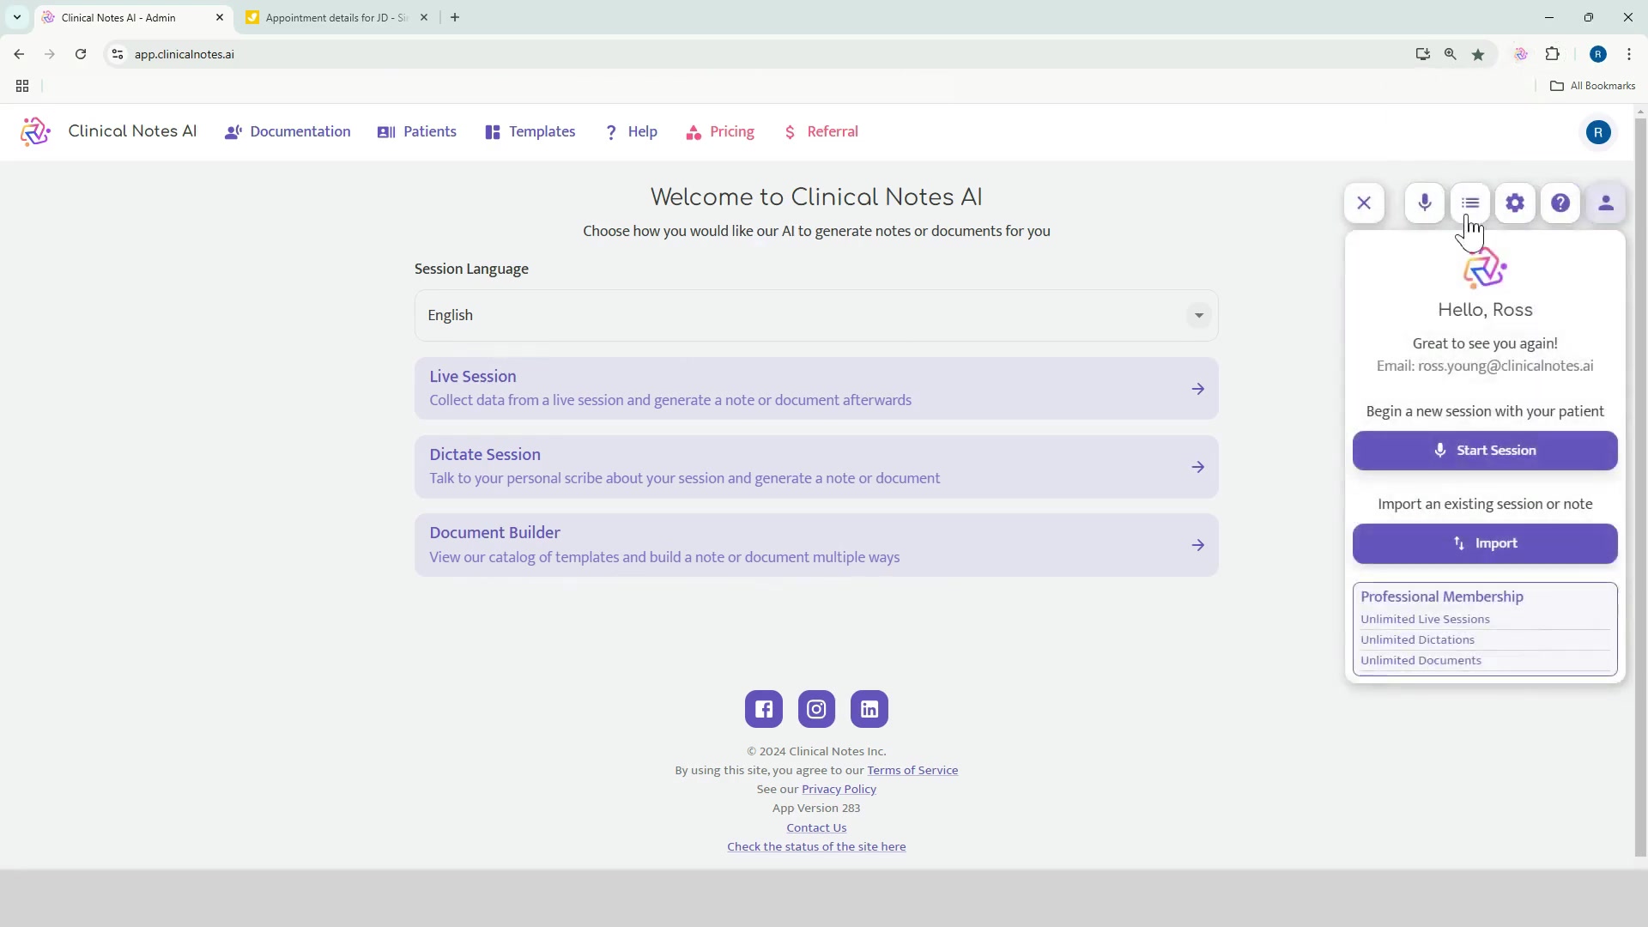
Task: Click the Unlimited Documents text
Action: click(x=1421, y=660)
